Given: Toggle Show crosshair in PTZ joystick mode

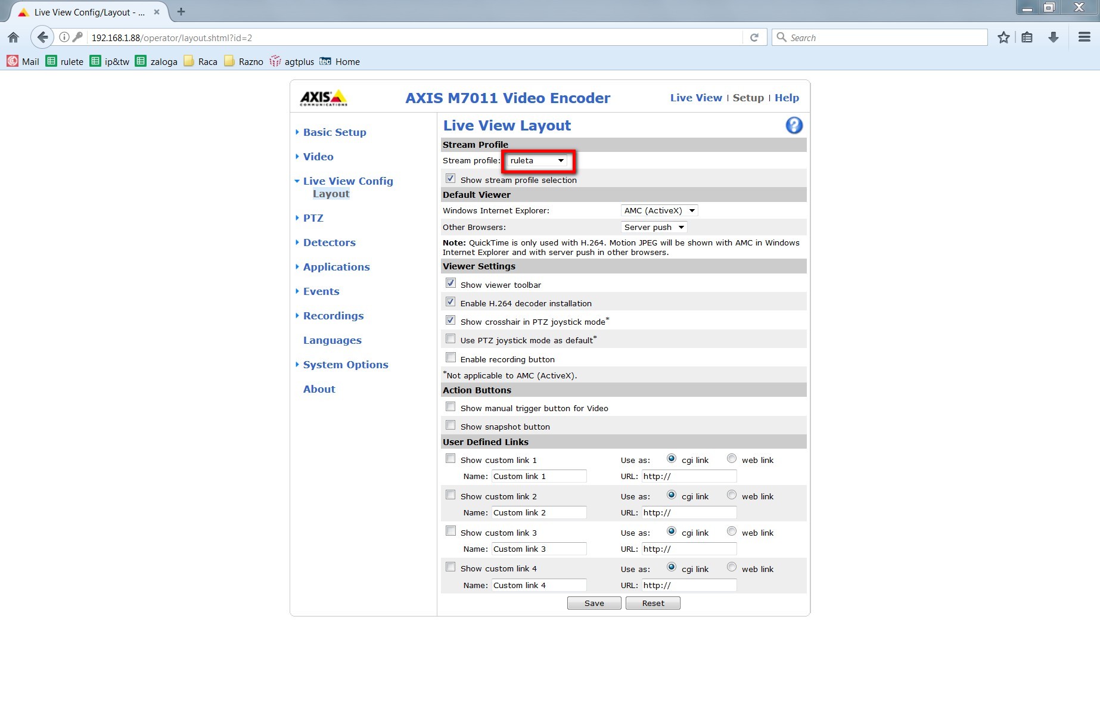Looking at the screenshot, I should click(x=450, y=321).
